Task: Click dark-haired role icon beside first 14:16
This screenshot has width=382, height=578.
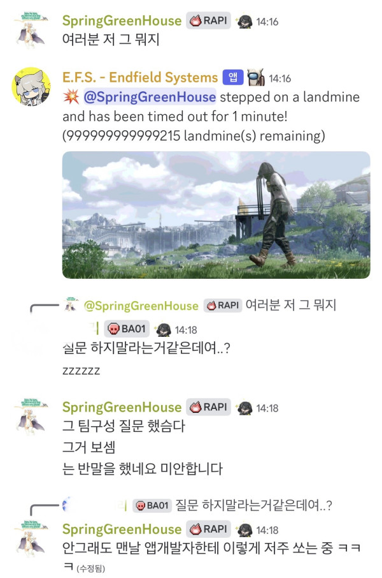Action: coord(244,22)
